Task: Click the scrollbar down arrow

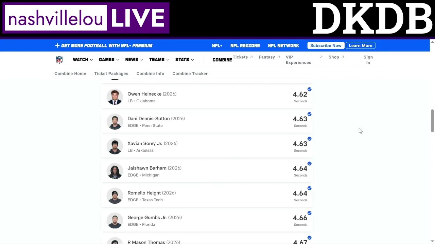Action: (432, 241)
